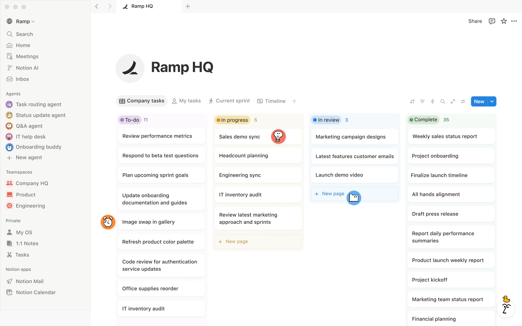Viewport: 522px width, 326px height.
Task: Open the floating Notion AI assistant button
Action: [506, 308]
